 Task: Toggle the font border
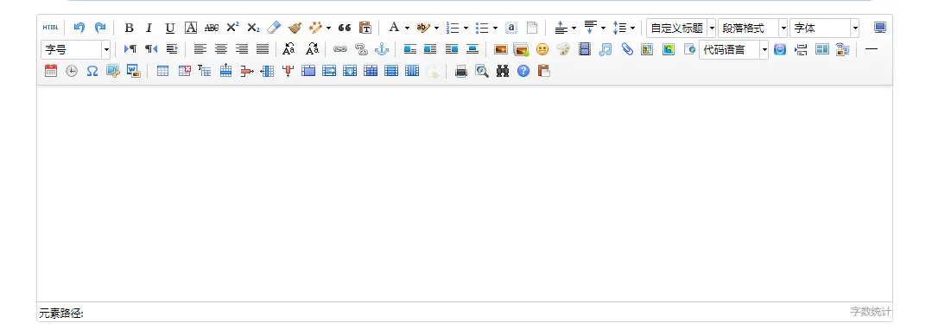click(190, 28)
